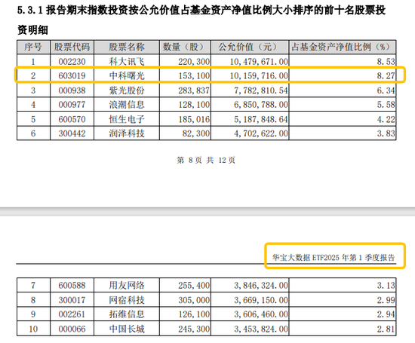
Task: Click fair value 10,479,671.00
Action: coord(259,62)
